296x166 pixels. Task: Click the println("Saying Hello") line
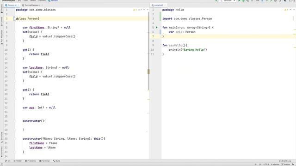pyautogui.click(x=188, y=50)
